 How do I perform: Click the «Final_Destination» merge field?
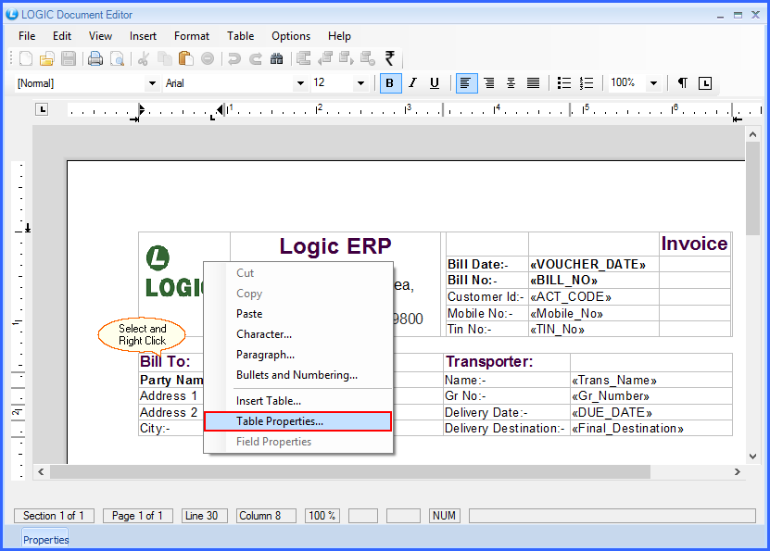(627, 429)
